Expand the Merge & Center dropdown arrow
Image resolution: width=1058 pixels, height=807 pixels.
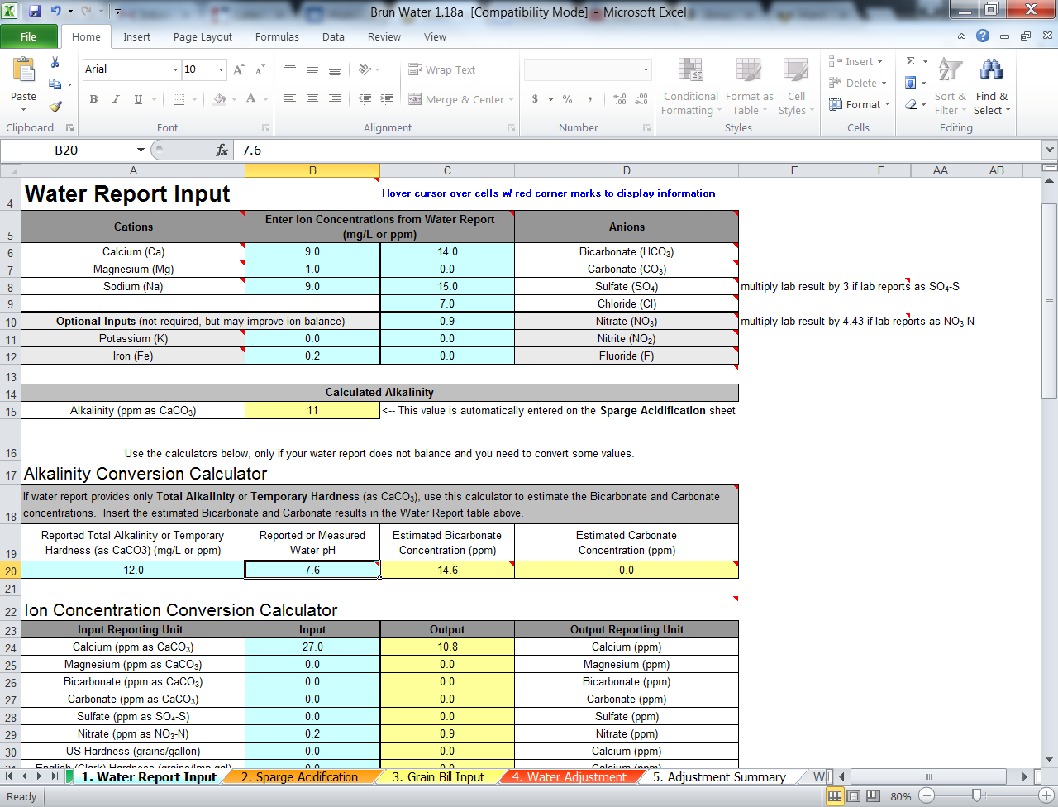511,100
